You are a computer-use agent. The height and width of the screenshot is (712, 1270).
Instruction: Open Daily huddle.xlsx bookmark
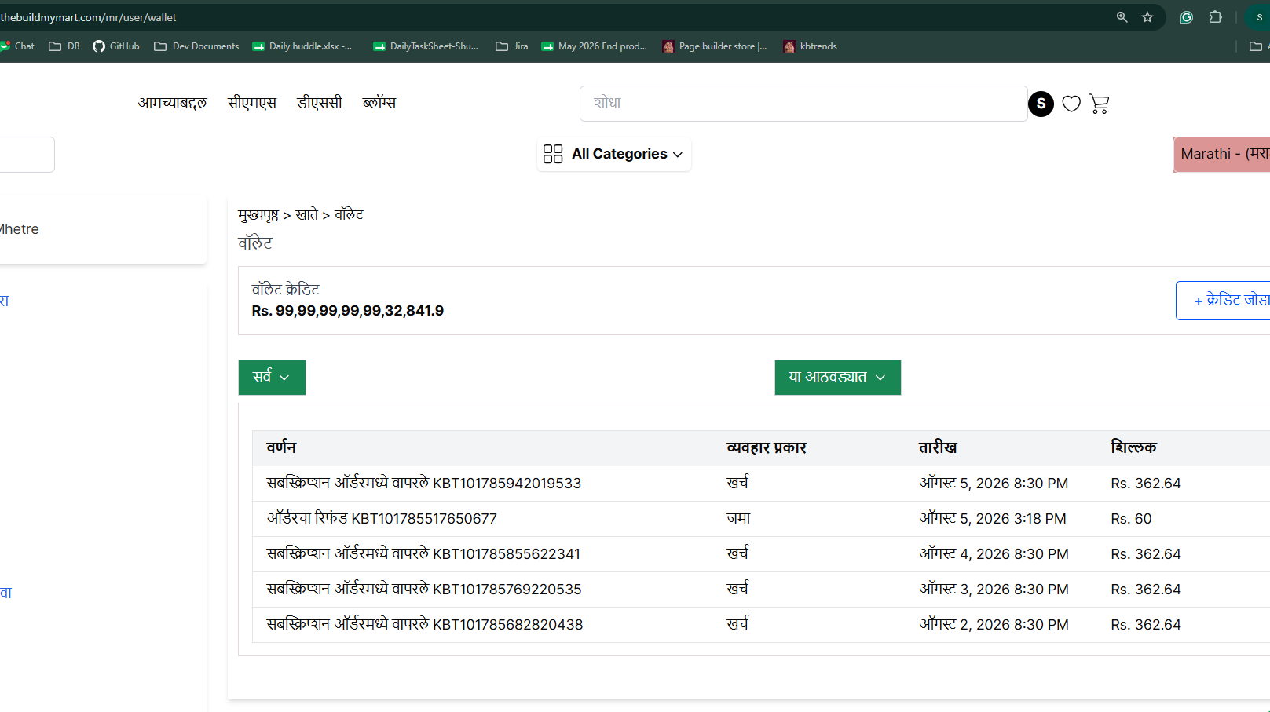[302, 46]
